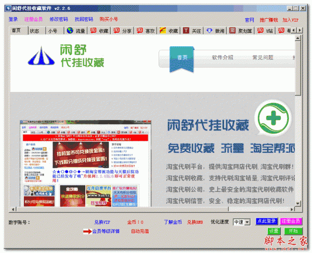Open the 官网 link
312x253 pixels.
250,20
